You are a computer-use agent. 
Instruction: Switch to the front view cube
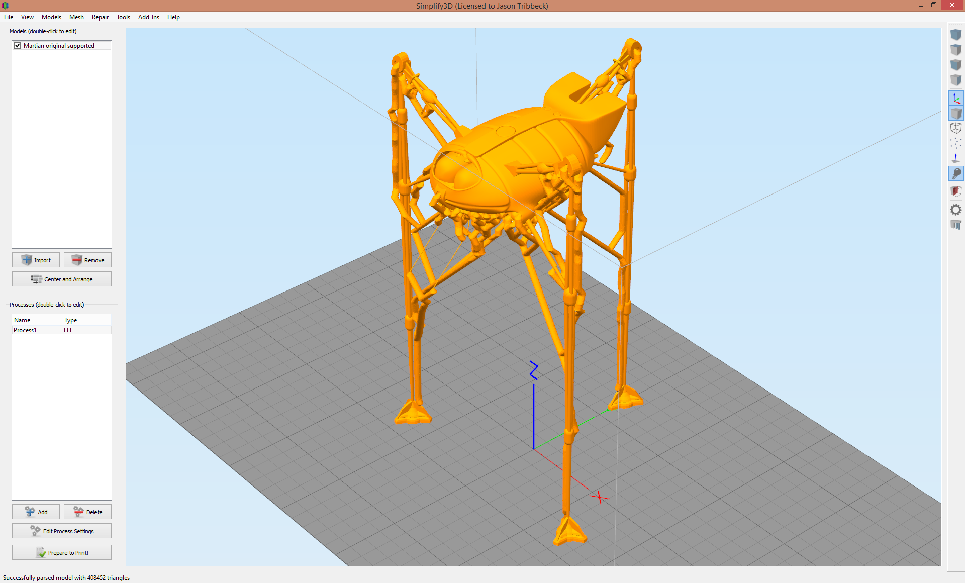[955, 65]
